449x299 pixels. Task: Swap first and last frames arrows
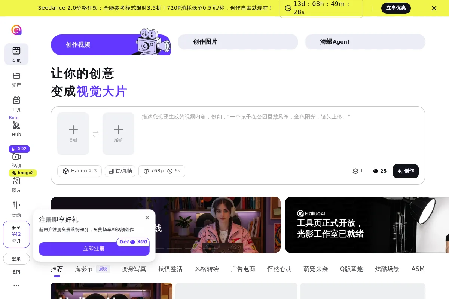pyautogui.click(x=96, y=134)
